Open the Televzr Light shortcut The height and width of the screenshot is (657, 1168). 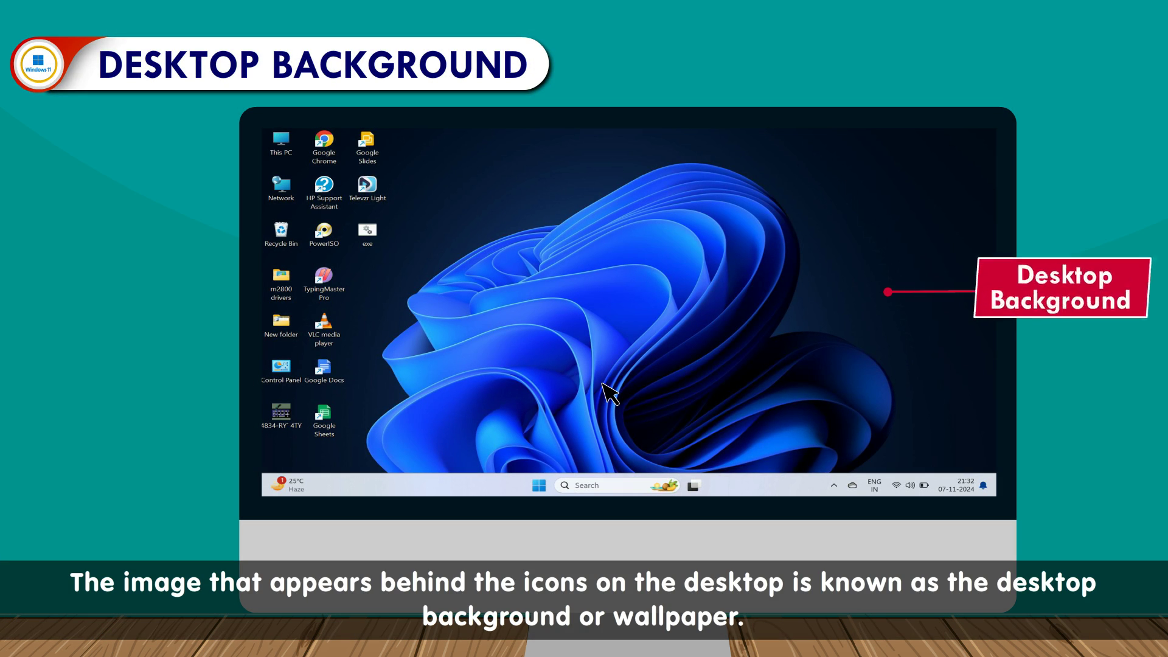[367, 184]
